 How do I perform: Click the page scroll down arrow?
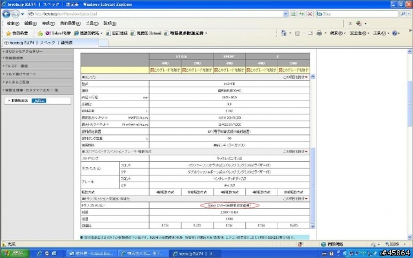point(410,237)
